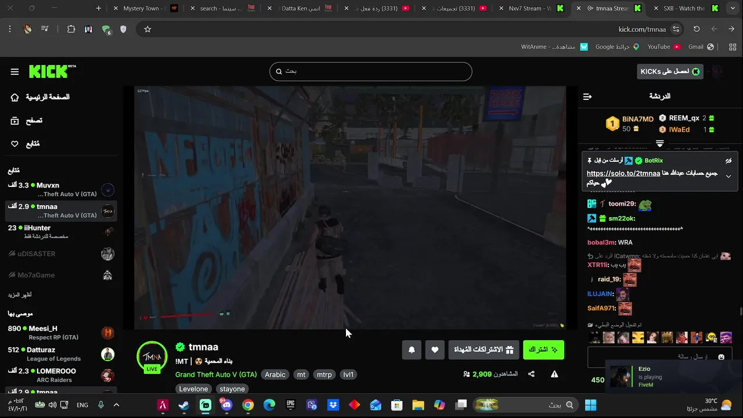Open Epic Games launcher from the taskbar

(x=291, y=405)
